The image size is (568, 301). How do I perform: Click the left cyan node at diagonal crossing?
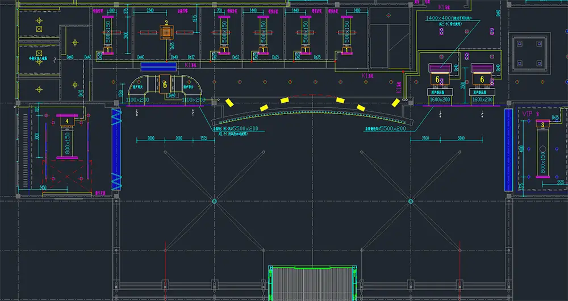[214, 201]
